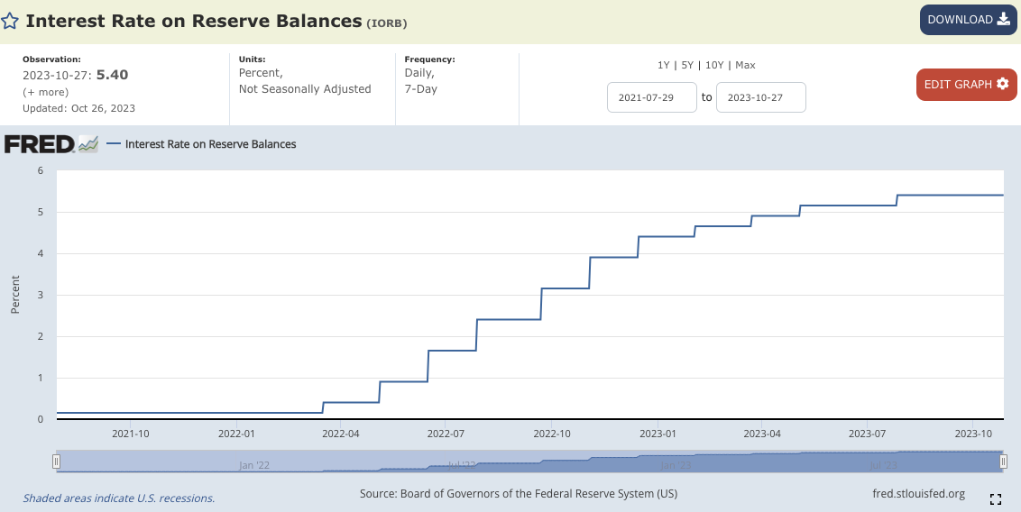The height and width of the screenshot is (512, 1021).
Task: Click the blue legend line swatch
Action: tap(113, 144)
